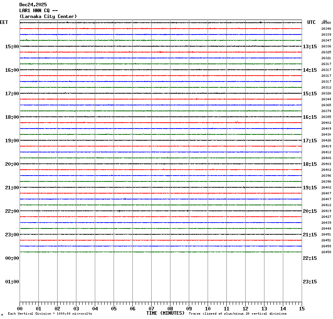Click the TIME (MINUTES) axis title

165,313
